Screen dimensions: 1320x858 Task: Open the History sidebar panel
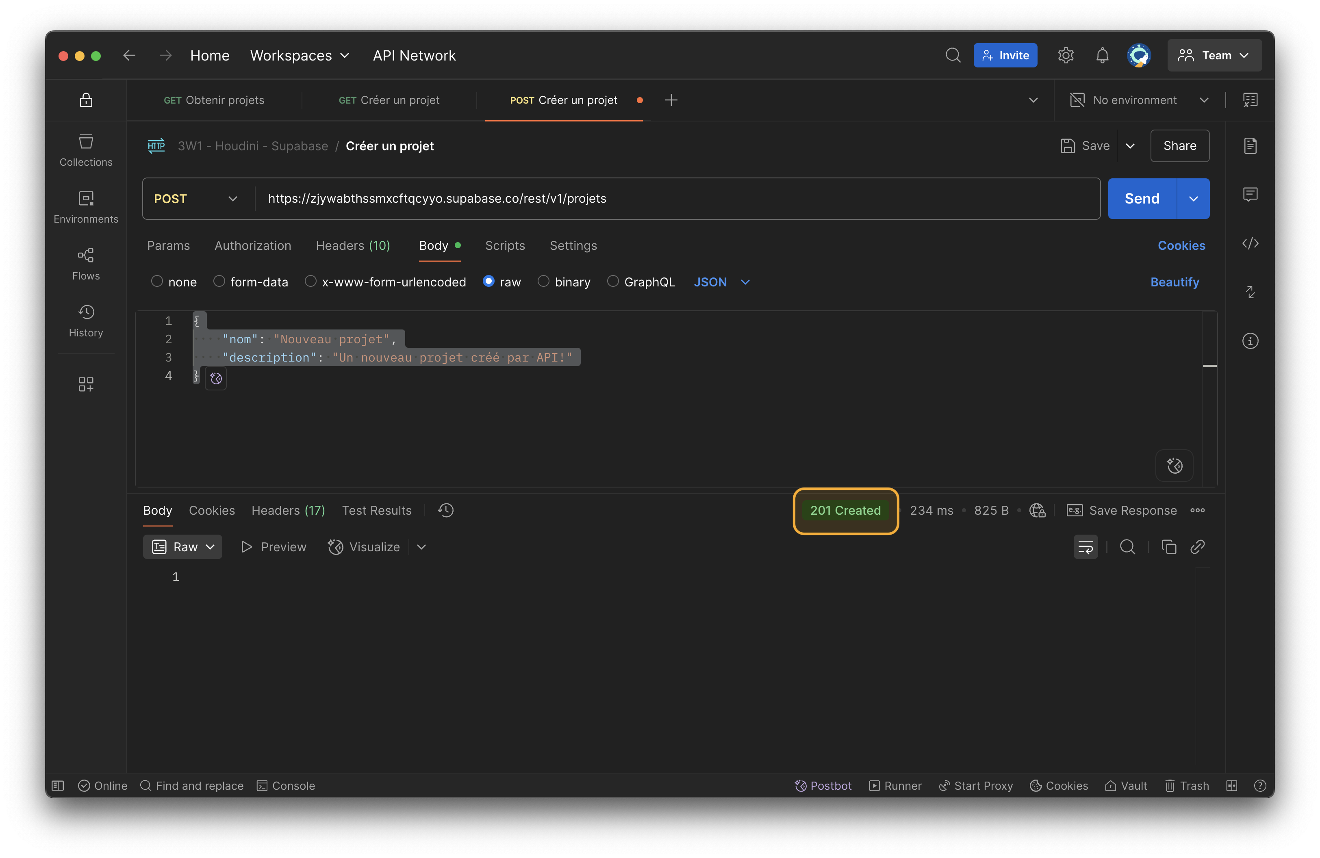tap(86, 321)
